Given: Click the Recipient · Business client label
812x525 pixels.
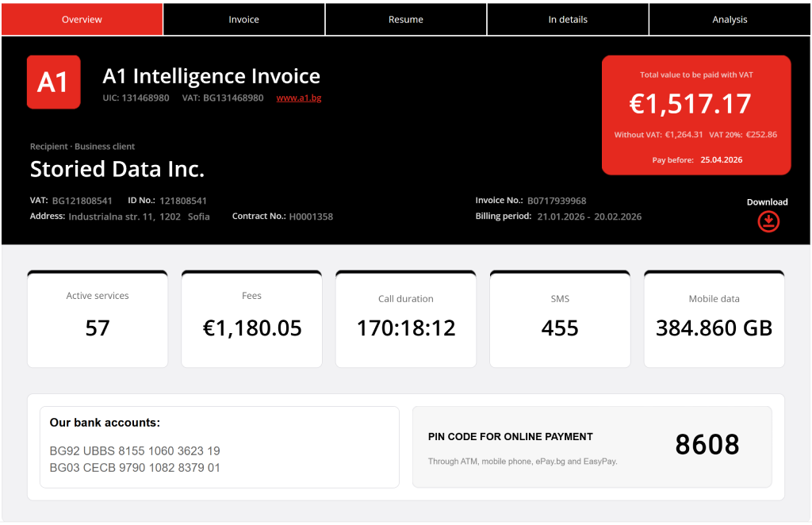Looking at the screenshot, I should pyautogui.click(x=82, y=147).
